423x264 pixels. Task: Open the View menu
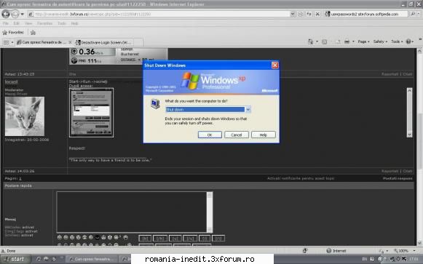[28, 23]
